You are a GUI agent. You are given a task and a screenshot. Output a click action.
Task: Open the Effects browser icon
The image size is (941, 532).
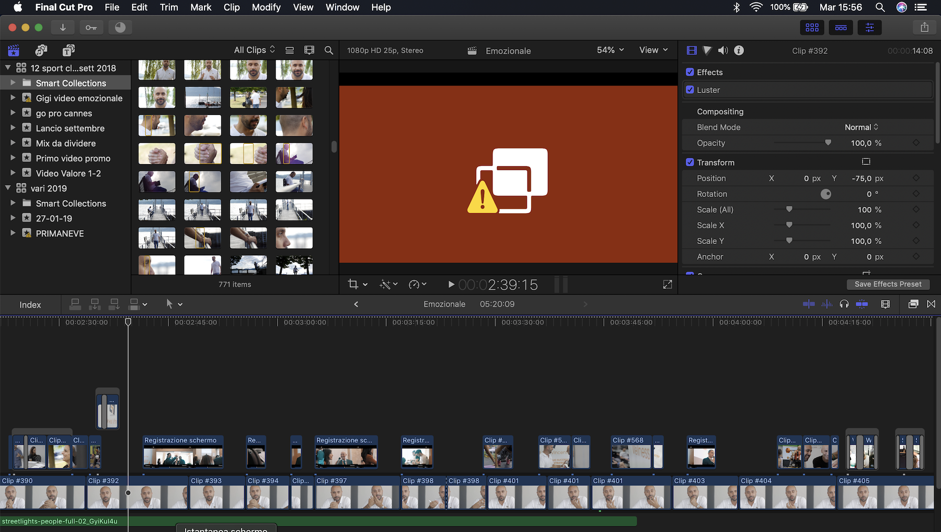point(913,304)
